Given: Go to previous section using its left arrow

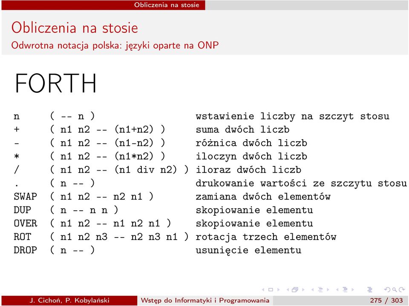Looking at the screenshot, I should (x=337, y=289).
